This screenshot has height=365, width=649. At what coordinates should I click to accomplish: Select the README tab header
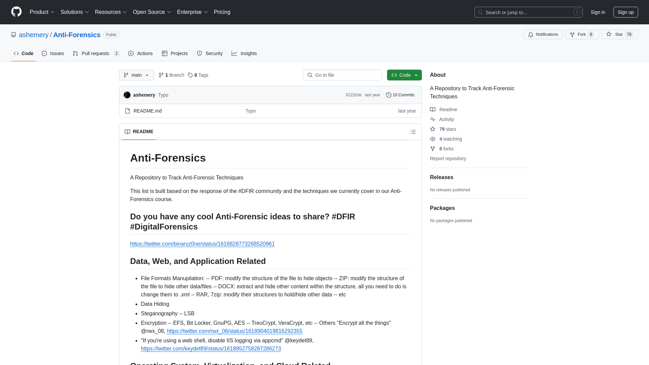(x=139, y=132)
